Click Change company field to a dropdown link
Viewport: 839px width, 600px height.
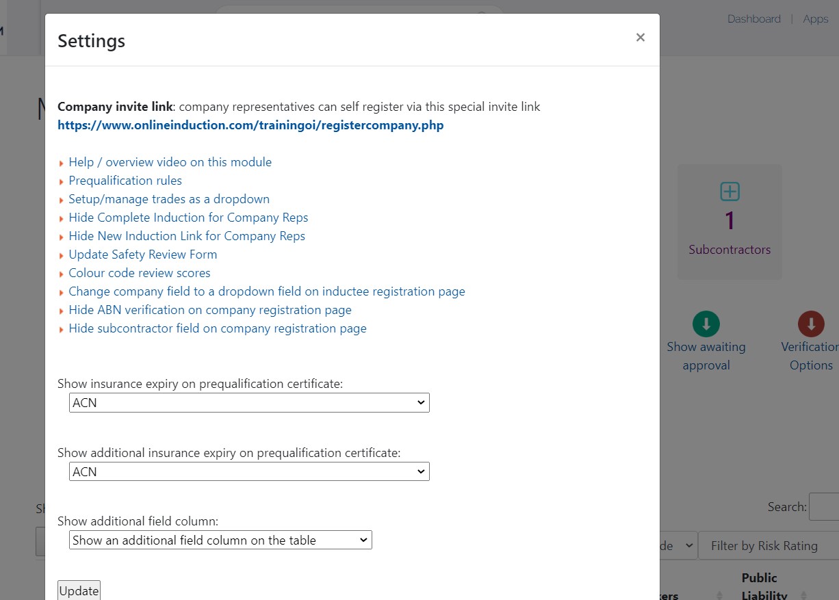click(267, 291)
